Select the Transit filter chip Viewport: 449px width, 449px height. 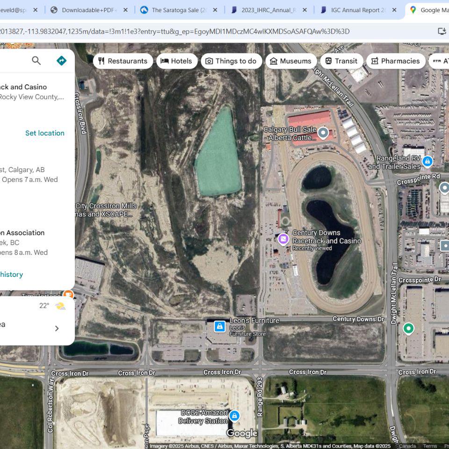[341, 61]
